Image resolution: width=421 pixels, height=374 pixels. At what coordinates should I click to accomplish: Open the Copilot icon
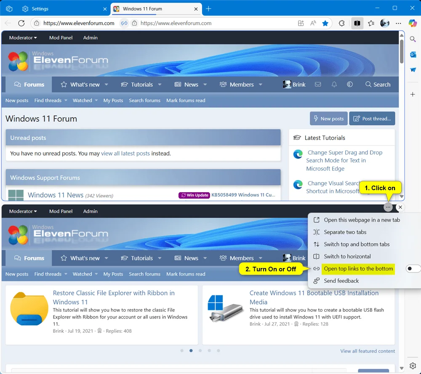tap(413, 23)
